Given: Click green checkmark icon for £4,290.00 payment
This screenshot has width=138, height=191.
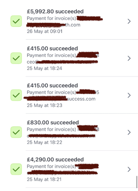Looking at the screenshot, I should coord(16,169).
